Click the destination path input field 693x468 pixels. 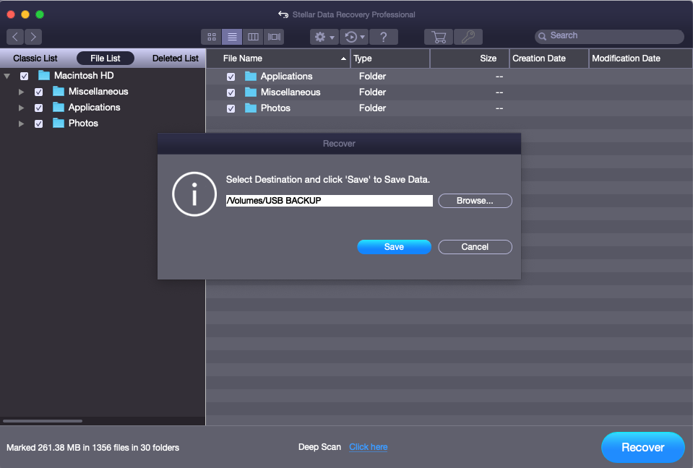pyautogui.click(x=330, y=201)
